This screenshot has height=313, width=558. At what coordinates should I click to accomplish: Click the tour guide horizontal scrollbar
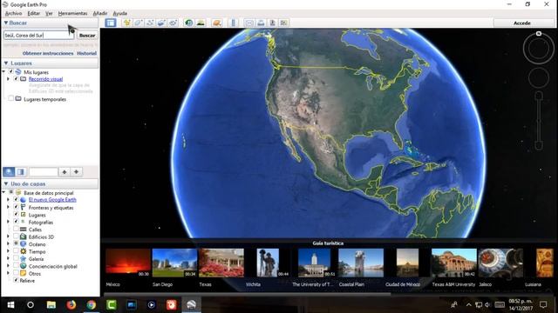coord(247,294)
